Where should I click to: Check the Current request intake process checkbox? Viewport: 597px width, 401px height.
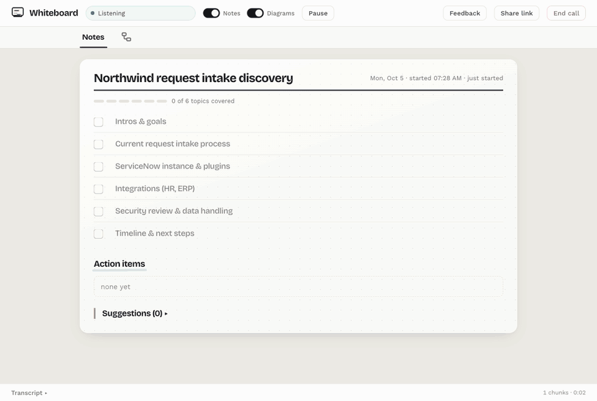coord(99,144)
